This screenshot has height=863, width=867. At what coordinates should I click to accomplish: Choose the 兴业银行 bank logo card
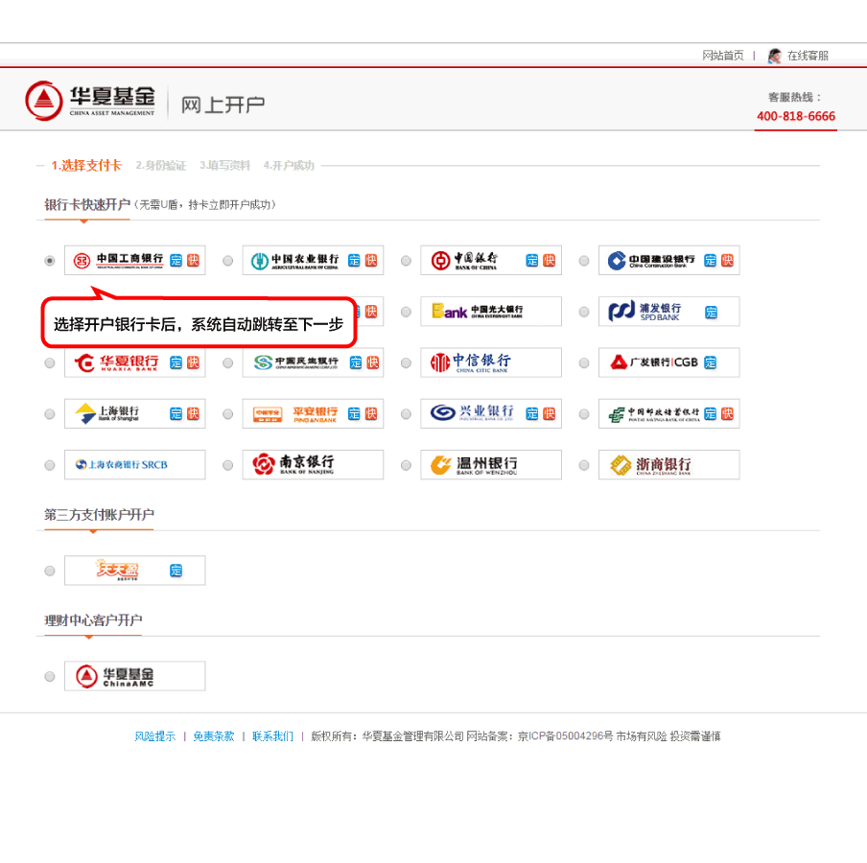point(491,413)
